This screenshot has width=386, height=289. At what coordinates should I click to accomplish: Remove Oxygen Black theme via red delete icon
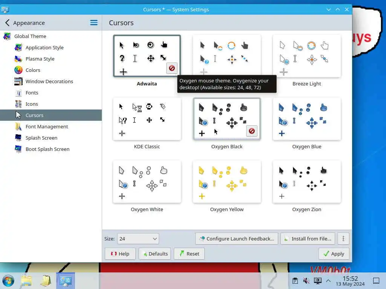[251, 131]
